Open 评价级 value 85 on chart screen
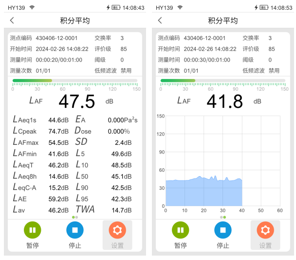This screenshot has width=296, height=260. 272,49
